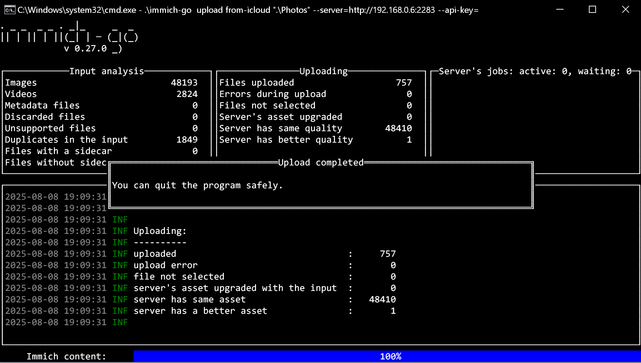This screenshot has height=363, width=641.
Task: Click the 'uploaded' log entry
Action: [x=155, y=254]
